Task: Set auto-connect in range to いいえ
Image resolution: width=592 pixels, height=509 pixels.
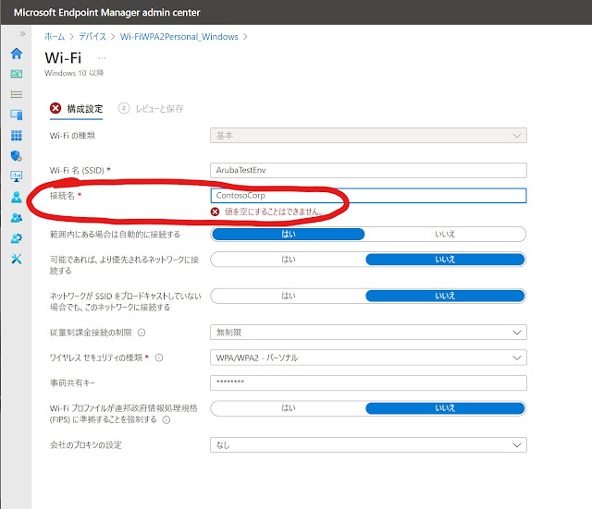Action: point(445,234)
